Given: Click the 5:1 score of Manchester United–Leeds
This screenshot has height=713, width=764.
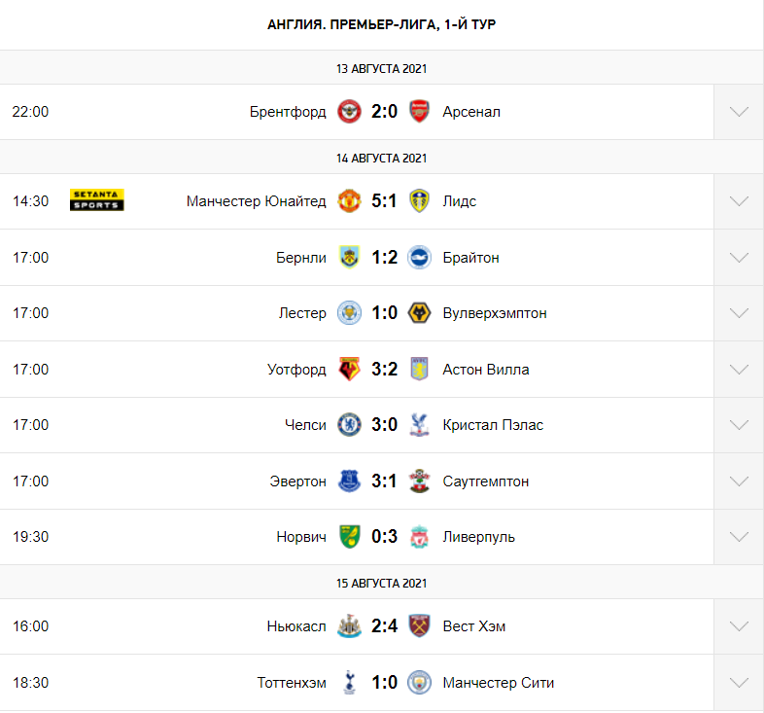Looking at the screenshot, I should [x=384, y=201].
